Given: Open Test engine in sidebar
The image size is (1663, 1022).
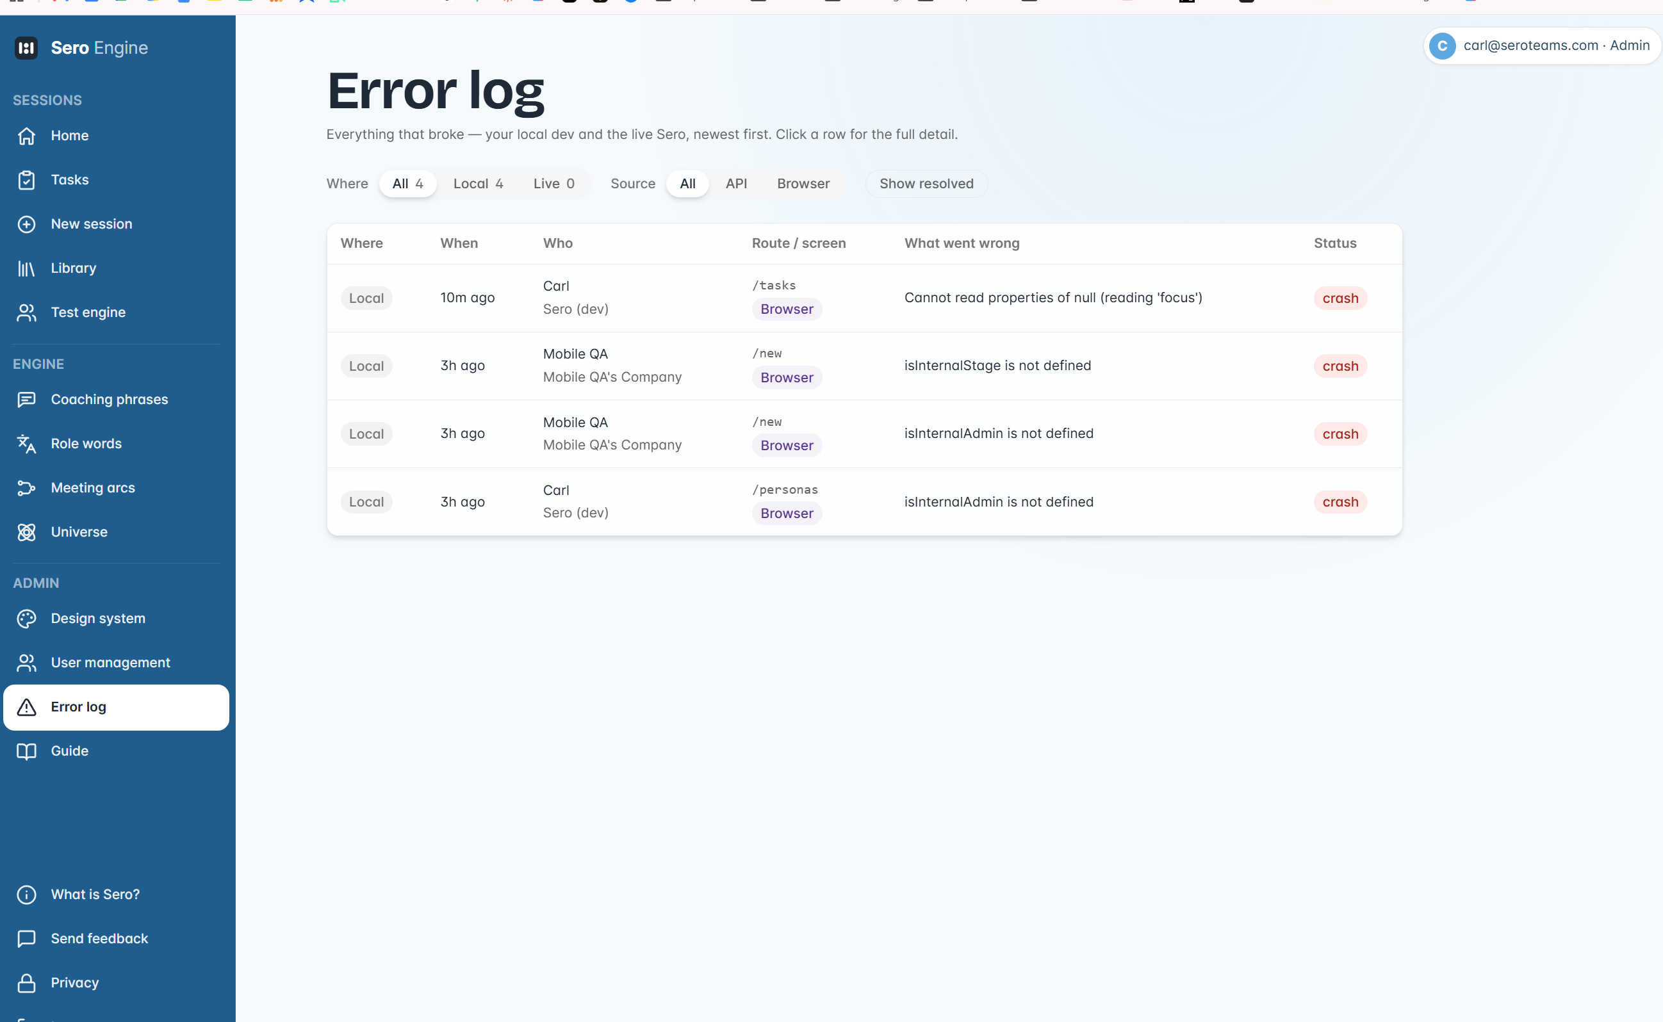Looking at the screenshot, I should pyautogui.click(x=117, y=312).
